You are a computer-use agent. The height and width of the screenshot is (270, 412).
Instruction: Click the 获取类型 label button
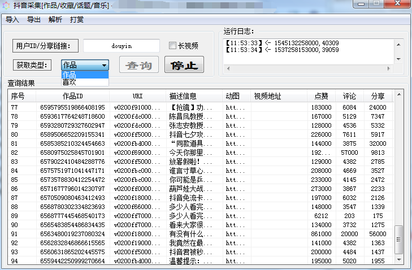32,65
